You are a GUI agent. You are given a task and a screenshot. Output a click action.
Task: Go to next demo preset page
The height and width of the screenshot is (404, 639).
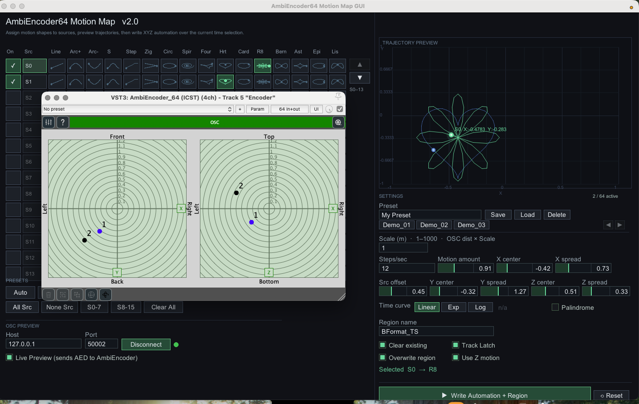[620, 225]
